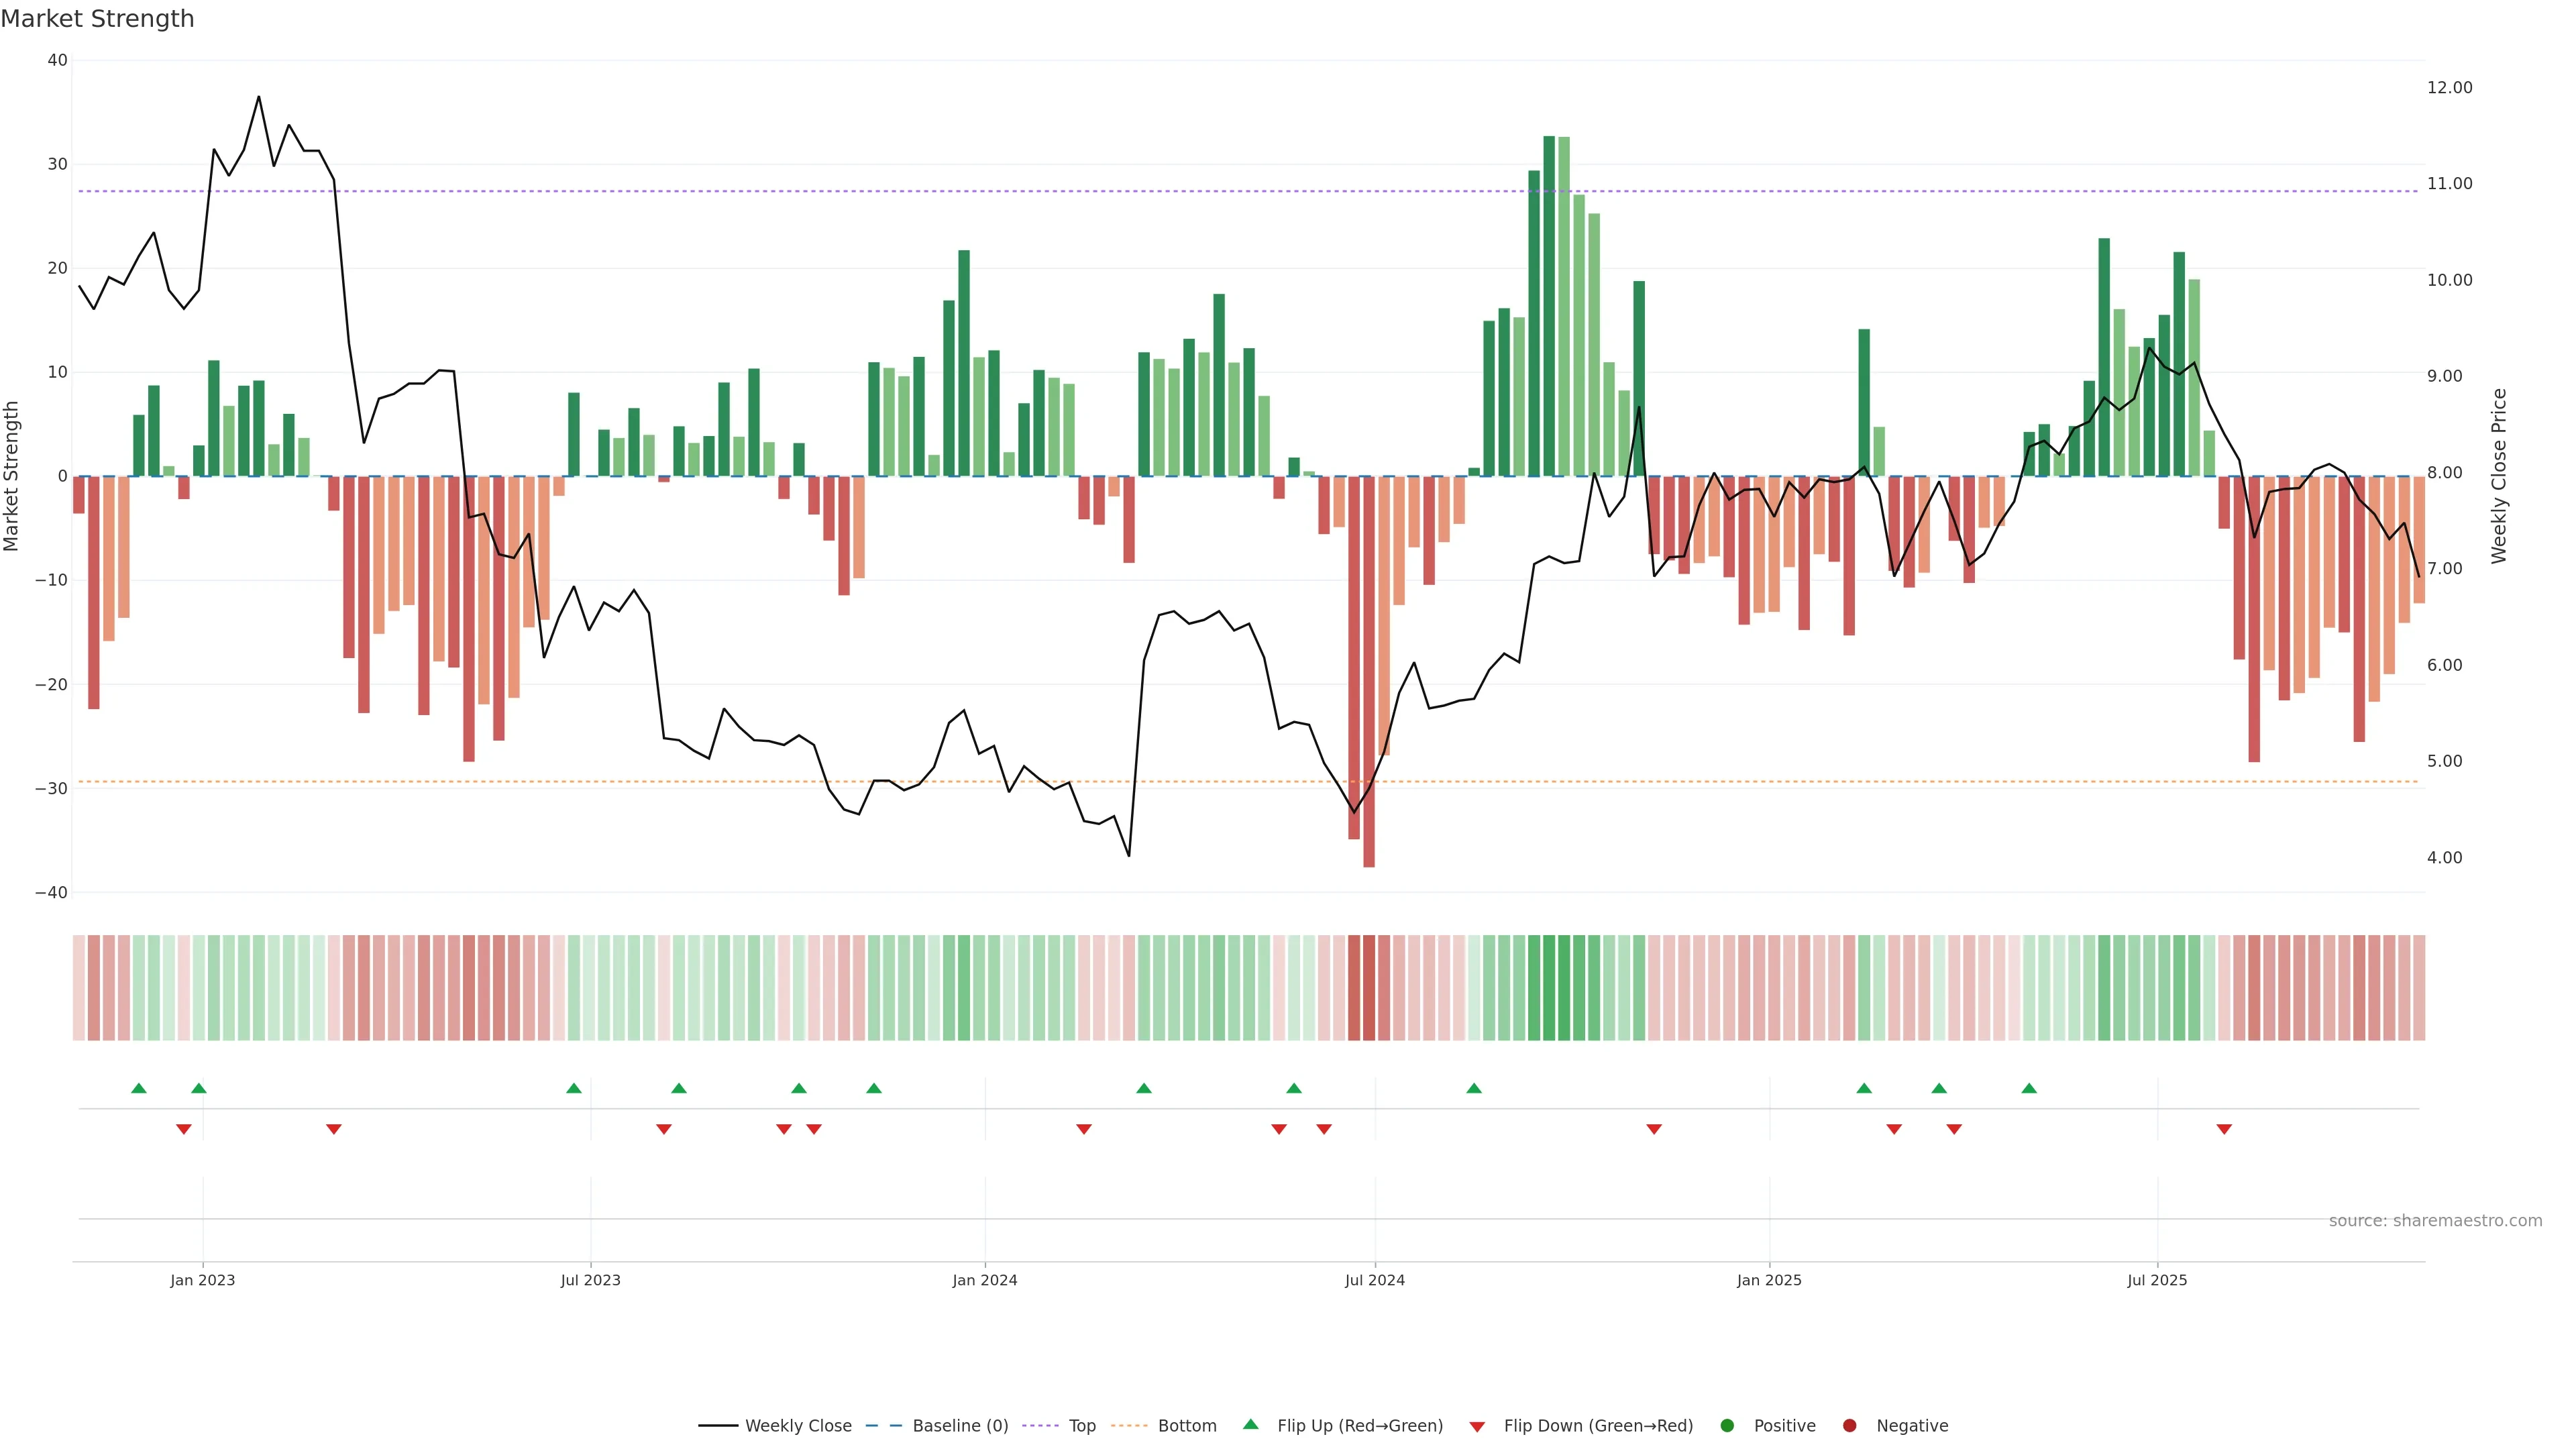The width and height of the screenshot is (2576, 1449).
Task: Click the Flip Up green triangle legend icon
Action: [1250, 1425]
